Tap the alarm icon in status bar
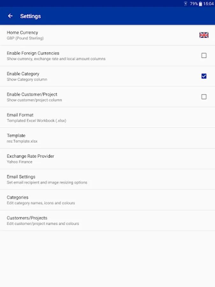 pos(186,4)
